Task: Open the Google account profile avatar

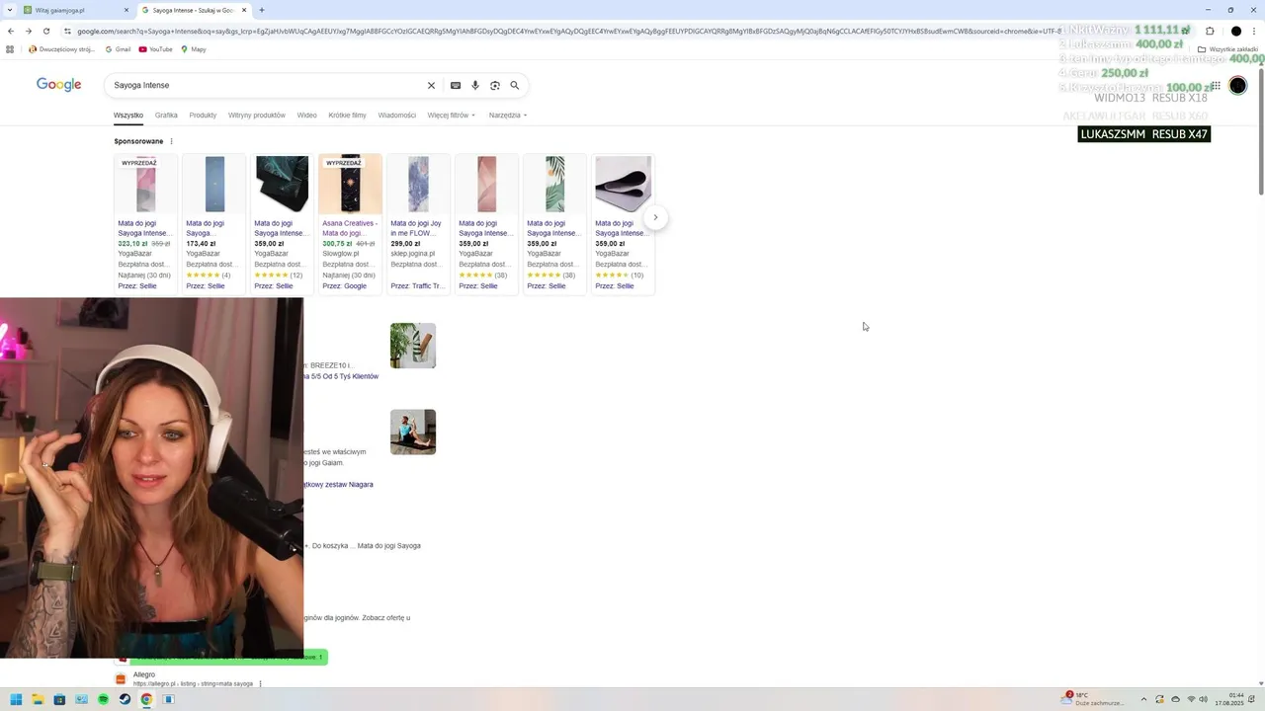Action: click(1238, 86)
